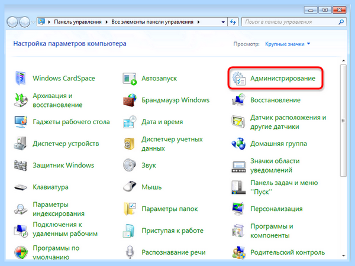Viewport: 355px width, 266px height.
Task: Click the Домашняя группа link text
Action: [x=279, y=144]
